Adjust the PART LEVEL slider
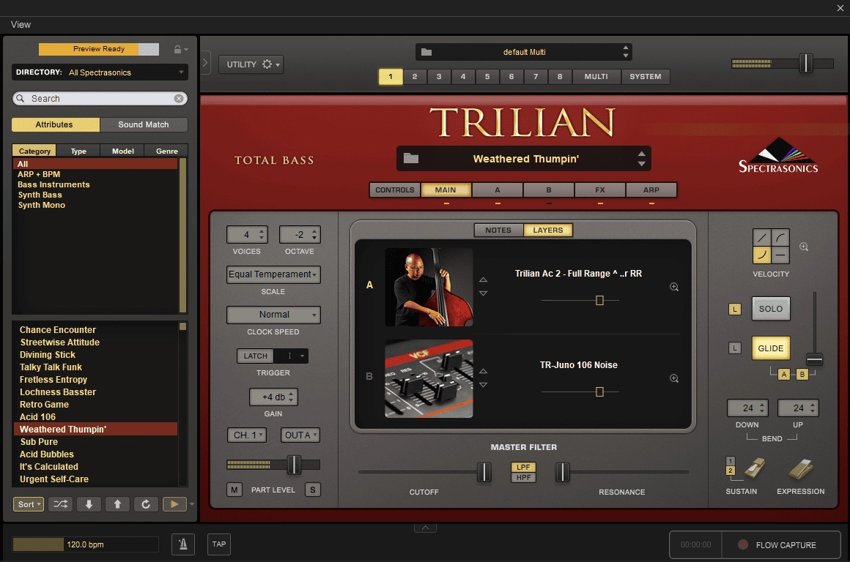This screenshot has width=850, height=562. pos(294,465)
